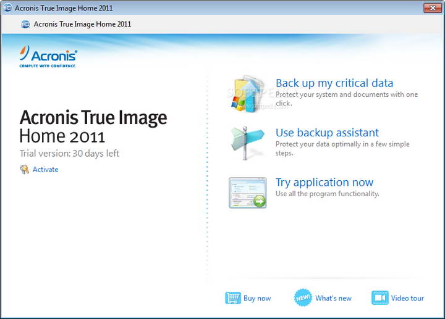Click the Back up my critical data icon
445x319 pixels.
click(248, 94)
